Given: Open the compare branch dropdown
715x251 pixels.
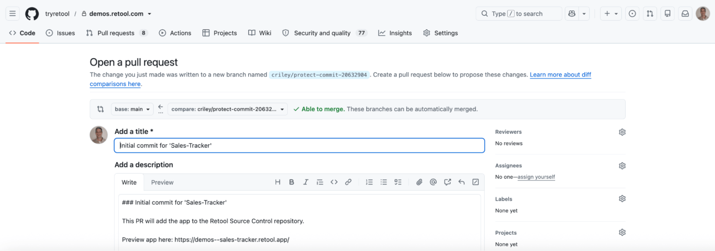Looking at the screenshot, I should (x=227, y=109).
